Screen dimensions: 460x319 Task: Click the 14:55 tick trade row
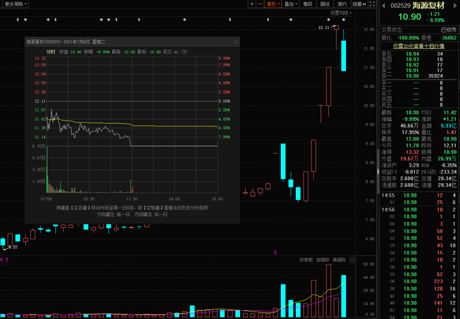tap(419, 195)
